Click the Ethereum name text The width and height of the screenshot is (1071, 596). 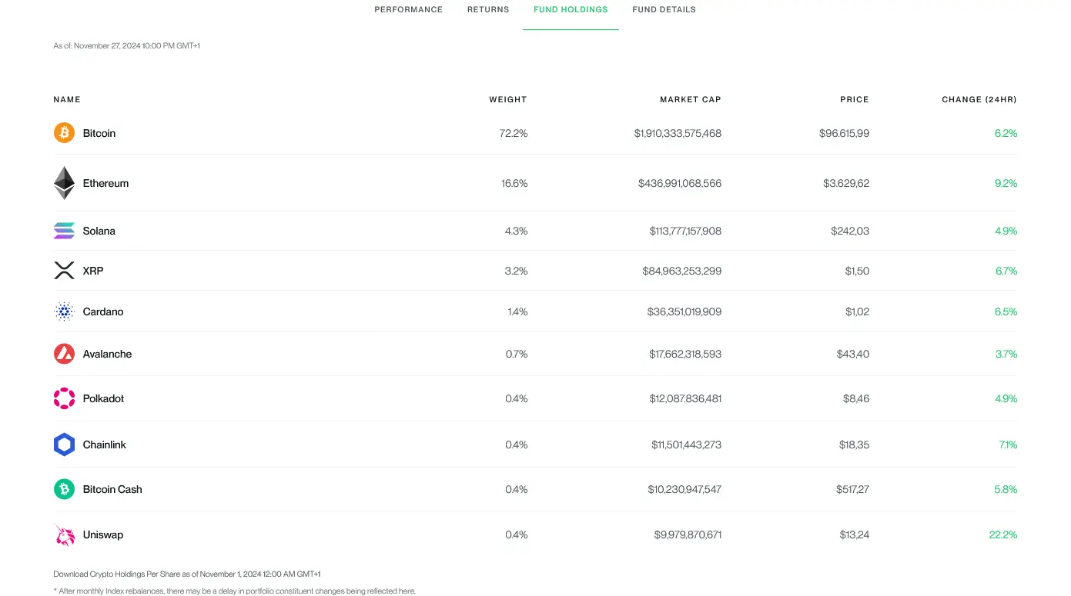(x=105, y=183)
